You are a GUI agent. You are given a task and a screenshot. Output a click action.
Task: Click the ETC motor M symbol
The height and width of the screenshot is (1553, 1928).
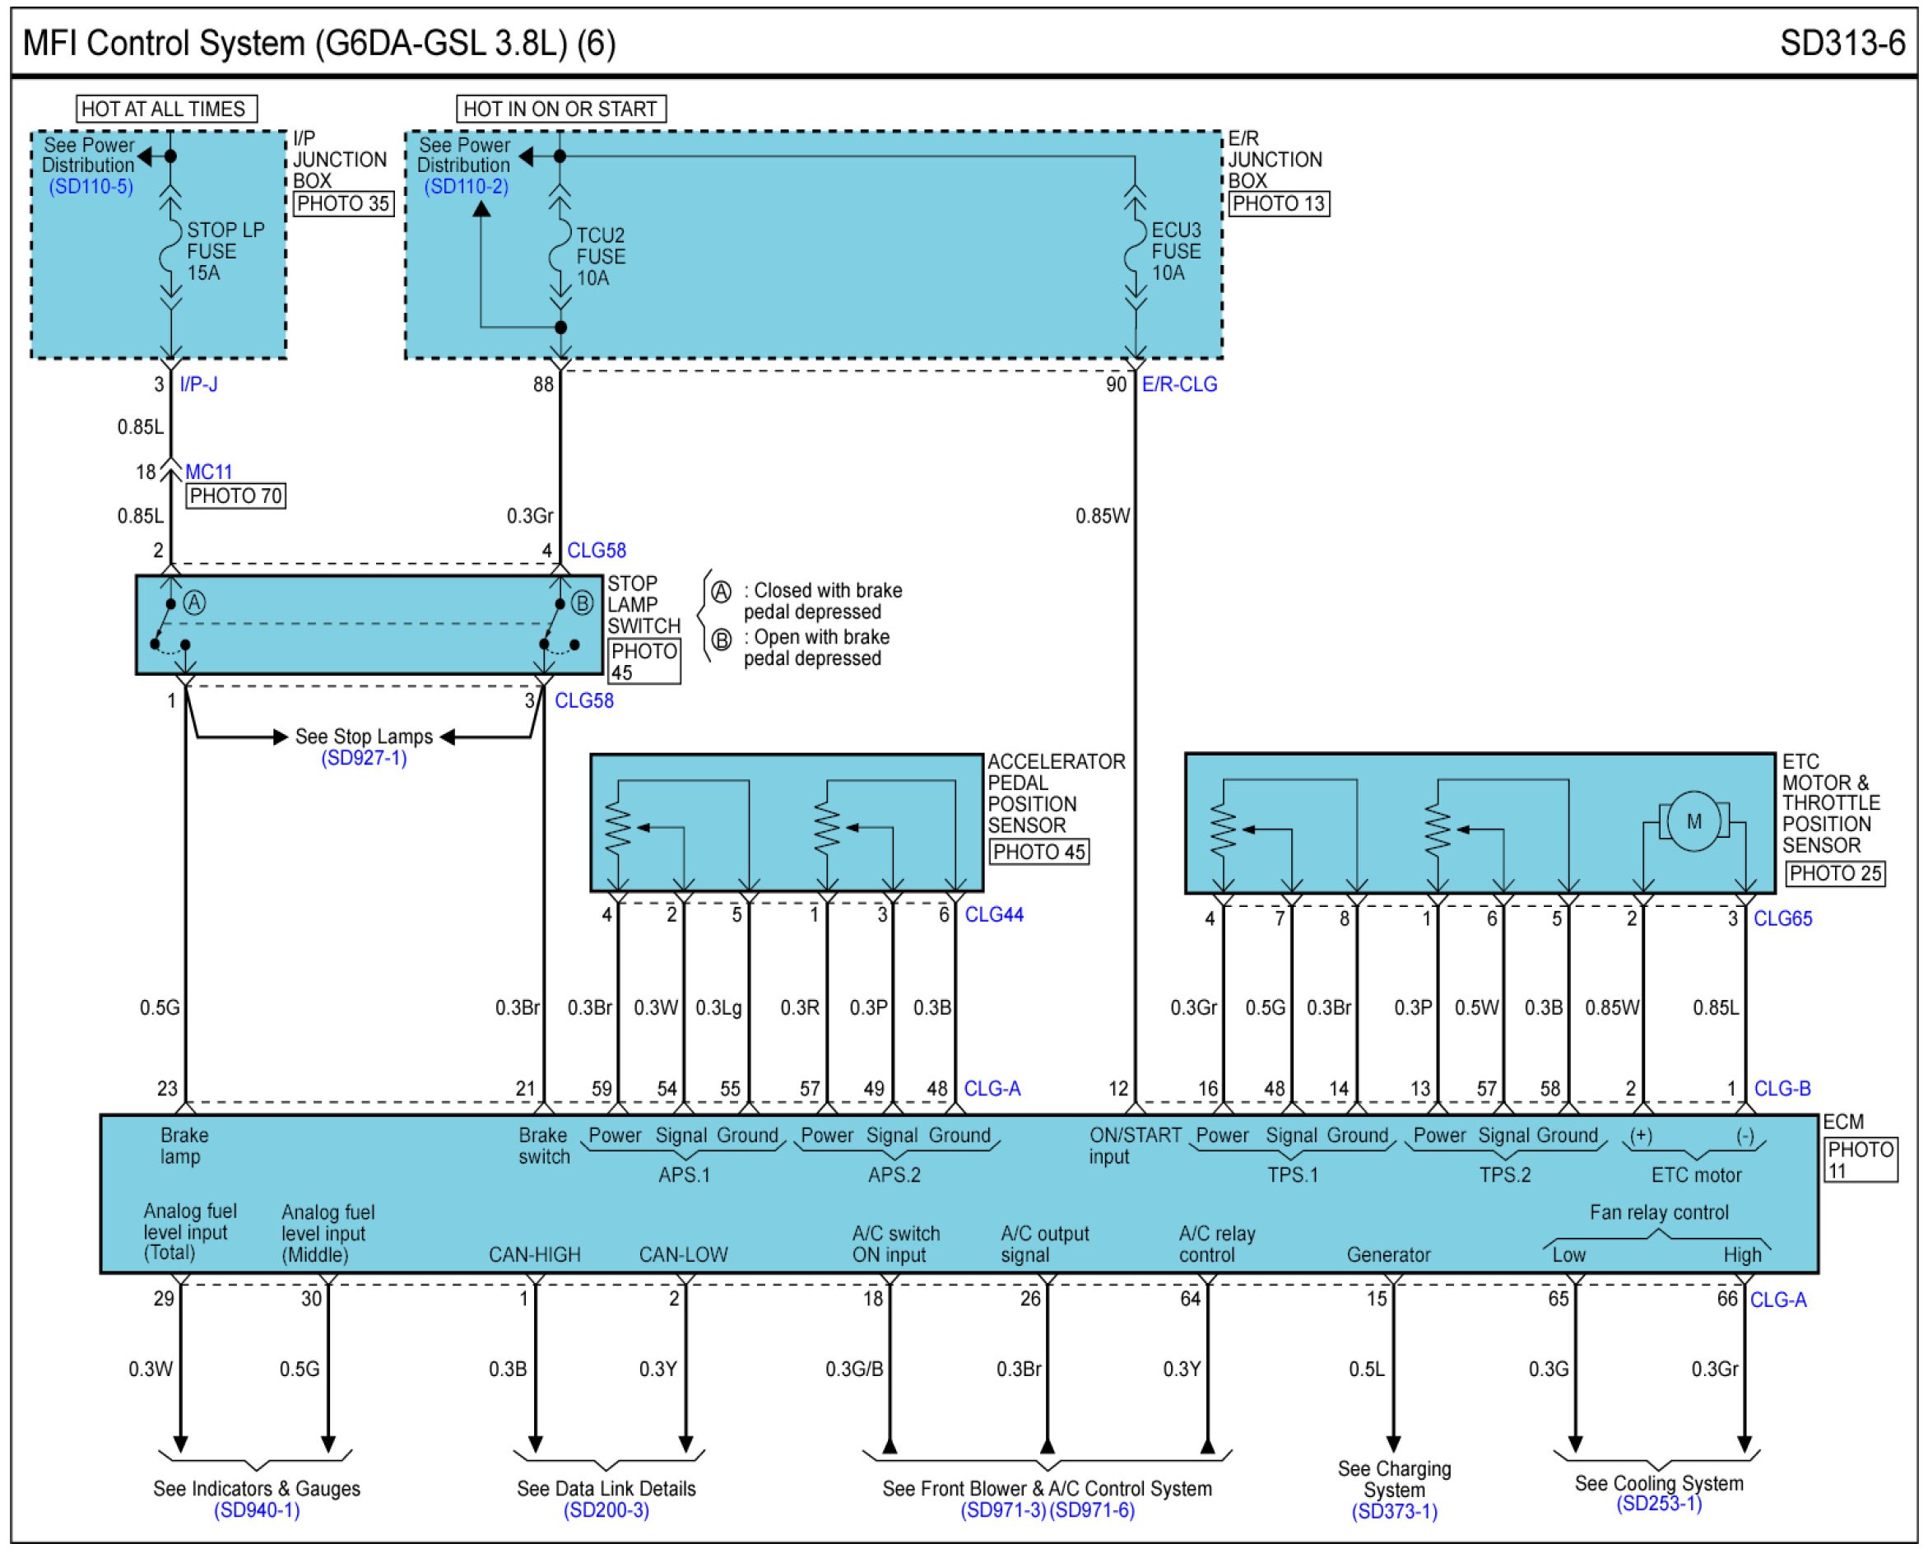coord(1693,821)
